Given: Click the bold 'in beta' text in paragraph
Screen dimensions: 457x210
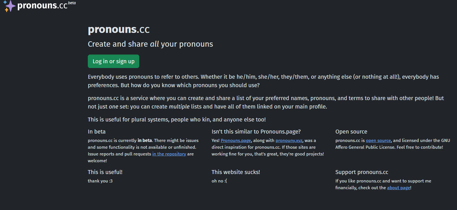Looking at the screenshot, I should tap(145, 141).
